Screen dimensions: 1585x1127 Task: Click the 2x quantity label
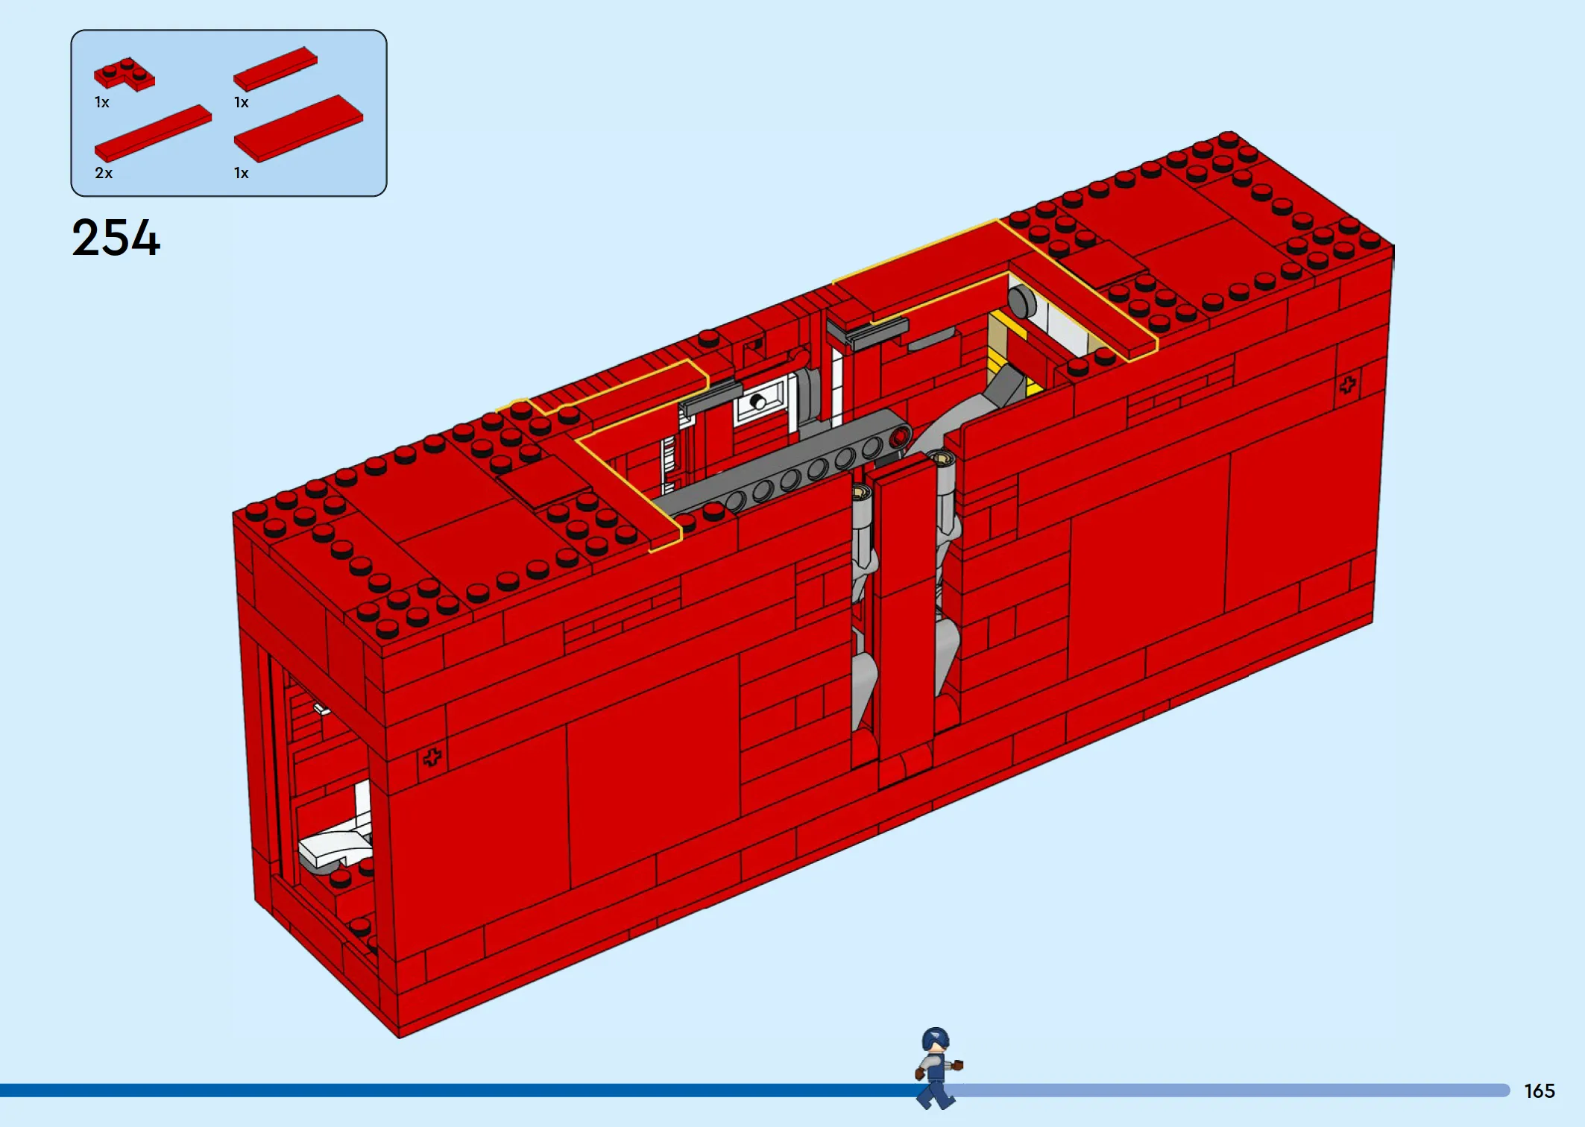(104, 173)
